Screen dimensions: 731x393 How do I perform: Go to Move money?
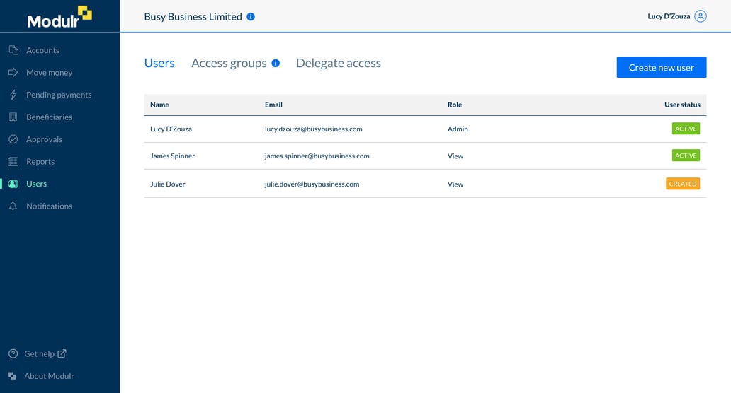(50, 73)
